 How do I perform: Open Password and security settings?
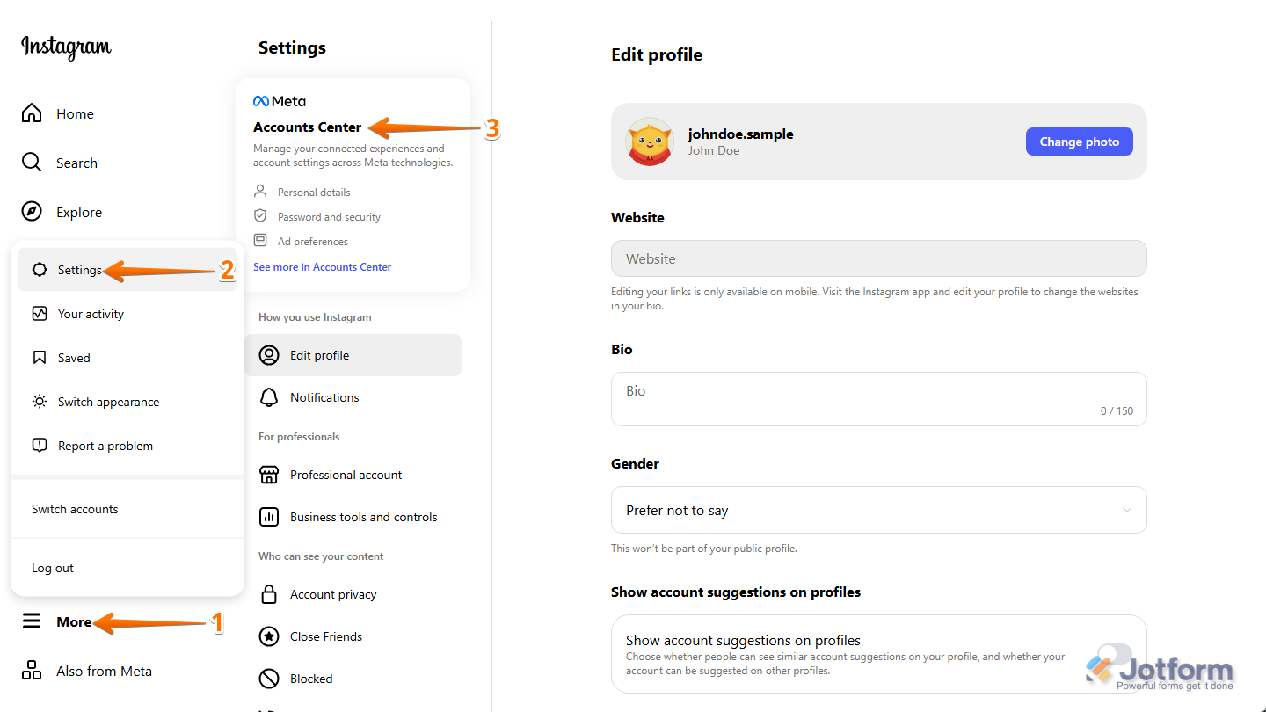[329, 215]
